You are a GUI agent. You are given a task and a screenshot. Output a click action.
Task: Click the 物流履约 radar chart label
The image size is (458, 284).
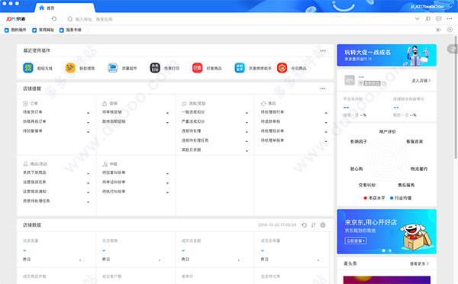419,169
